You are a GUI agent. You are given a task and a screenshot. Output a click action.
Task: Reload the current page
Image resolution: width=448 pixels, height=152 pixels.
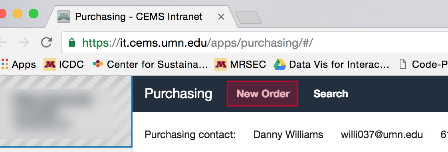[x=46, y=43]
